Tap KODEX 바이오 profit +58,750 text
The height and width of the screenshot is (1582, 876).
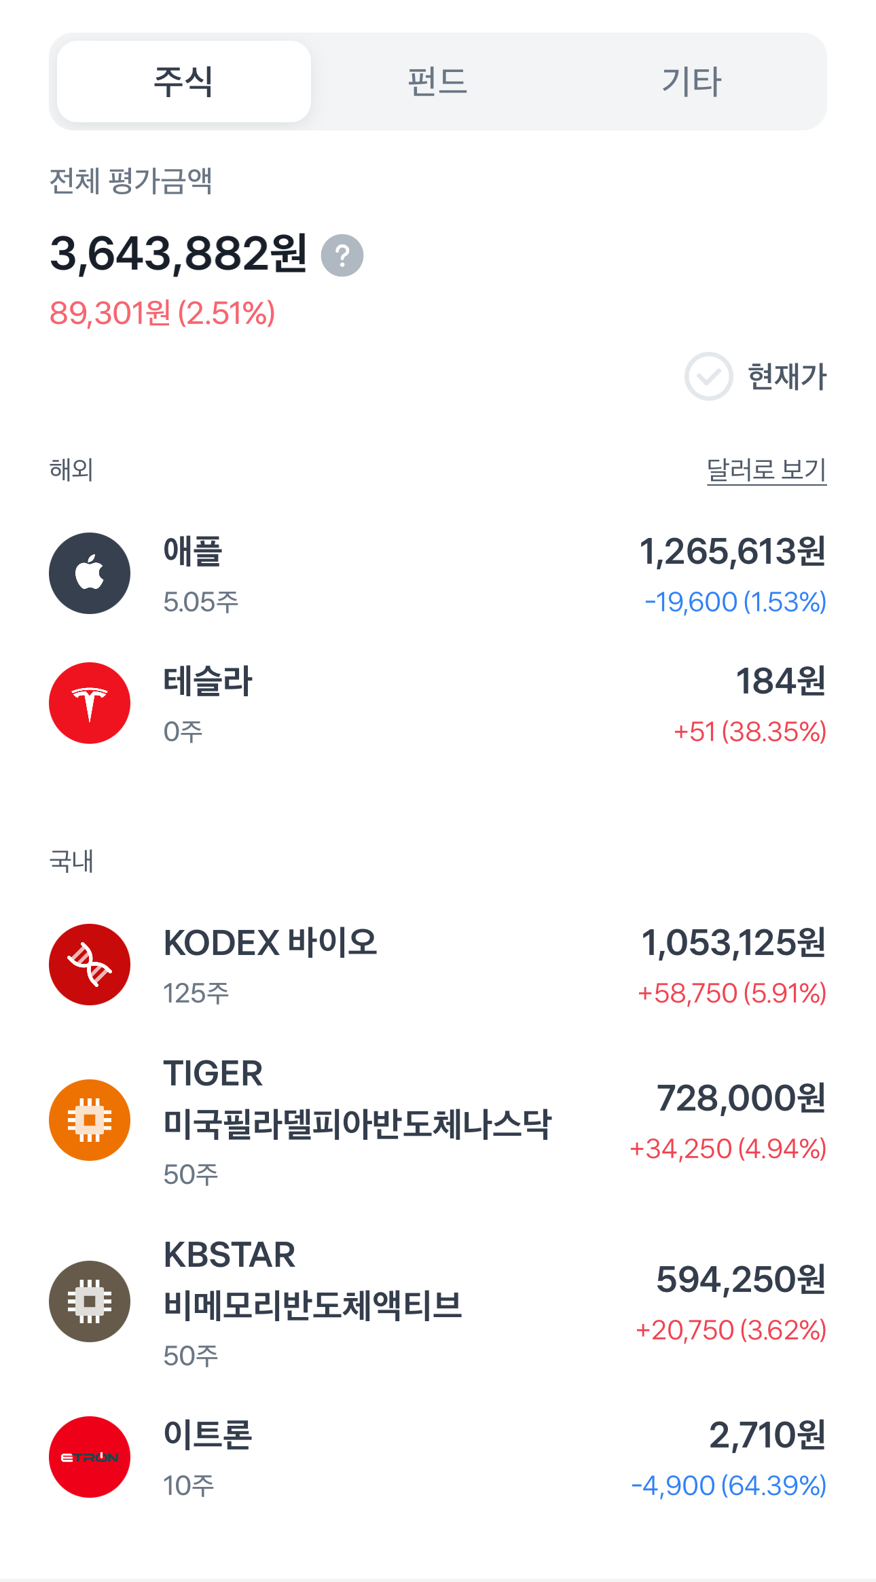tap(687, 993)
